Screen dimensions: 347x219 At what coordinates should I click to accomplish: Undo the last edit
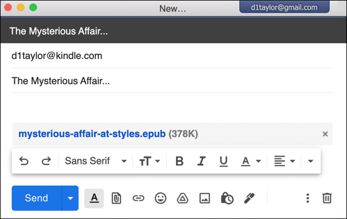coord(24,161)
